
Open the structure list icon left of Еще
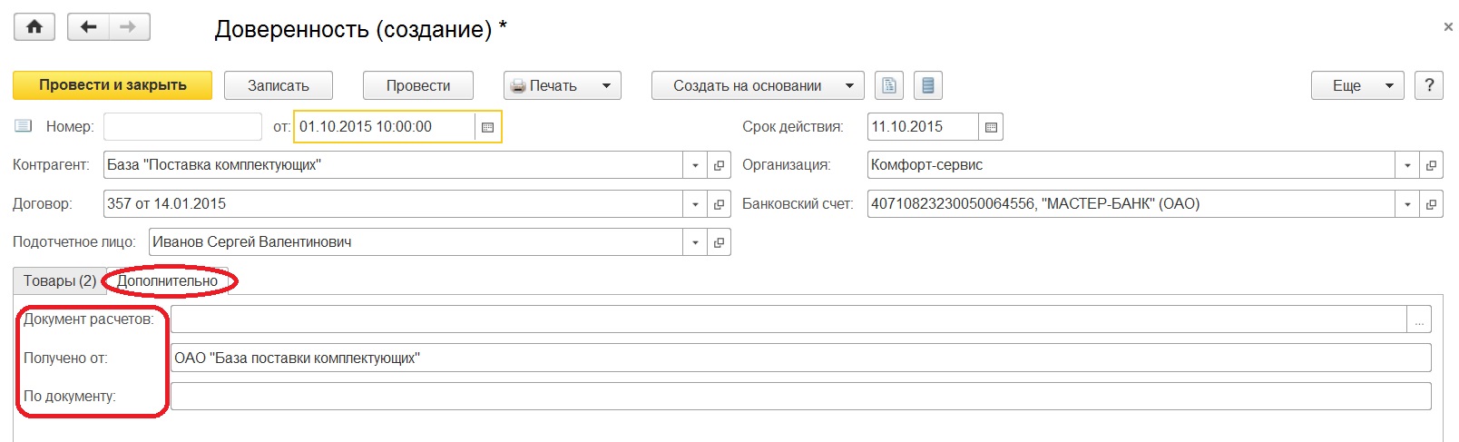coord(927,85)
